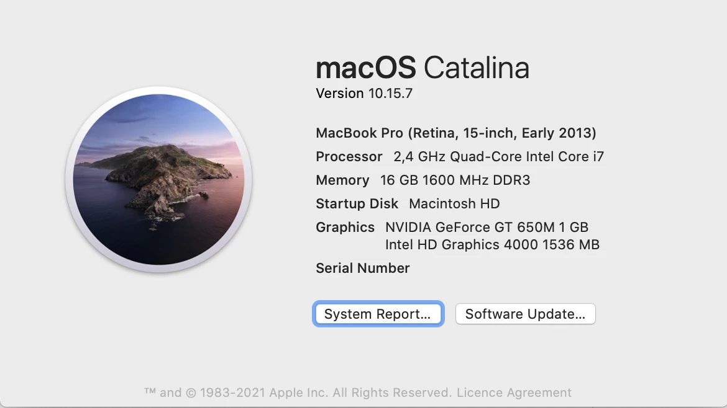Select the Version 10.15.7 text
Image resolution: width=727 pixels, height=408 pixels.
(x=364, y=94)
